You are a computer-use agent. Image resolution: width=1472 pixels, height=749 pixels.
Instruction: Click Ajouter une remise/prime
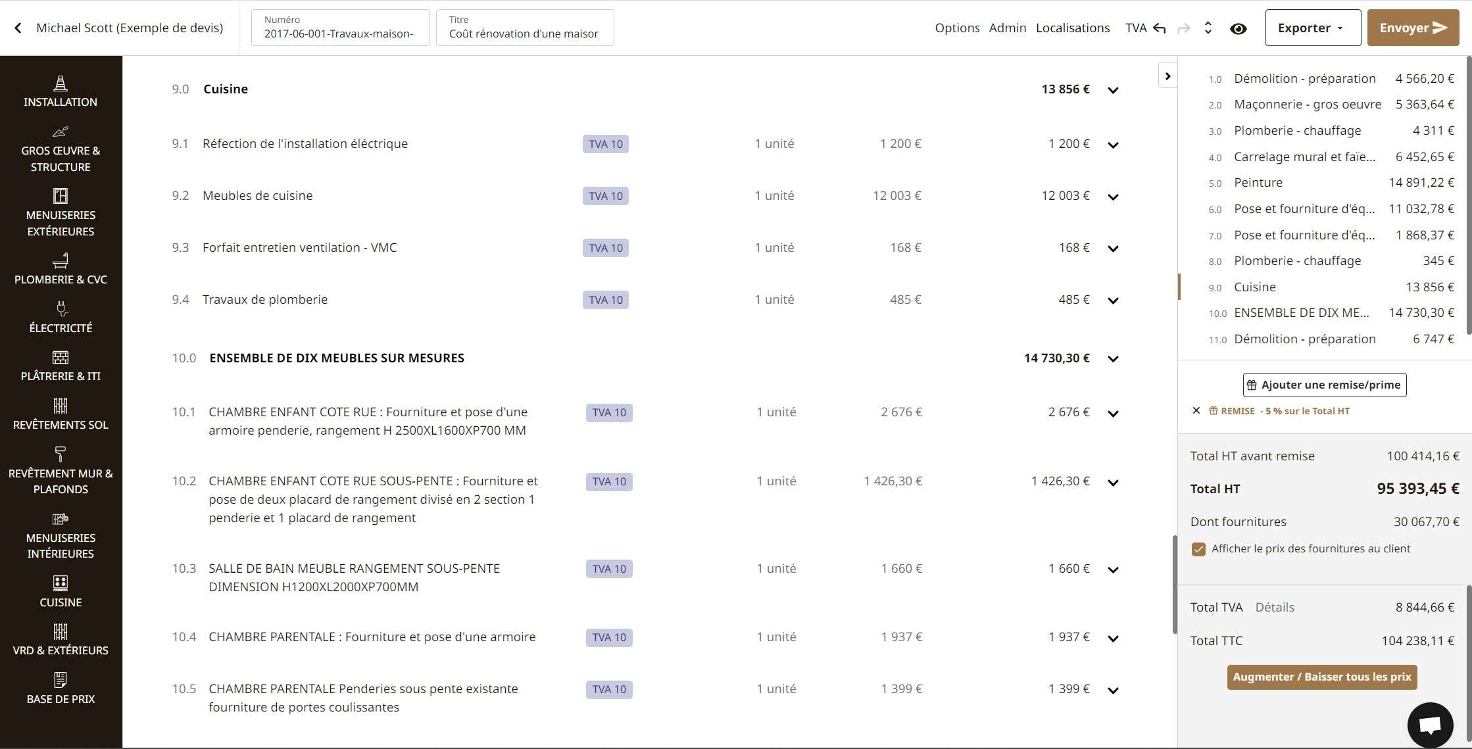tap(1324, 385)
